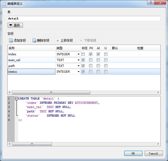Image resolution: width=168 pixels, height=161 pixels.
Task: Click the fields table horizontal scrollbar thumb
Action: click(x=51, y=92)
